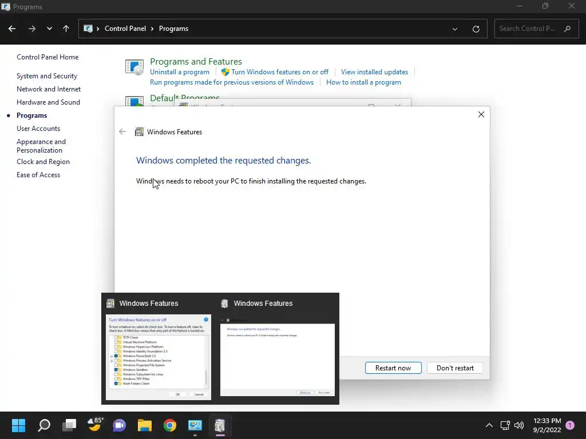This screenshot has width=586, height=439.
Task: Open recent locations chevron next to forward arrow
Action: click(49, 29)
